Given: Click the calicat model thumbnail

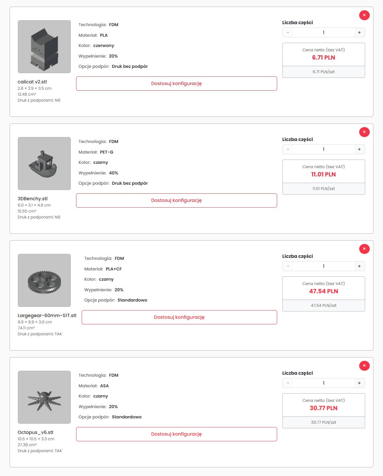Looking at the screenshot, I should [x=44, y=47].
